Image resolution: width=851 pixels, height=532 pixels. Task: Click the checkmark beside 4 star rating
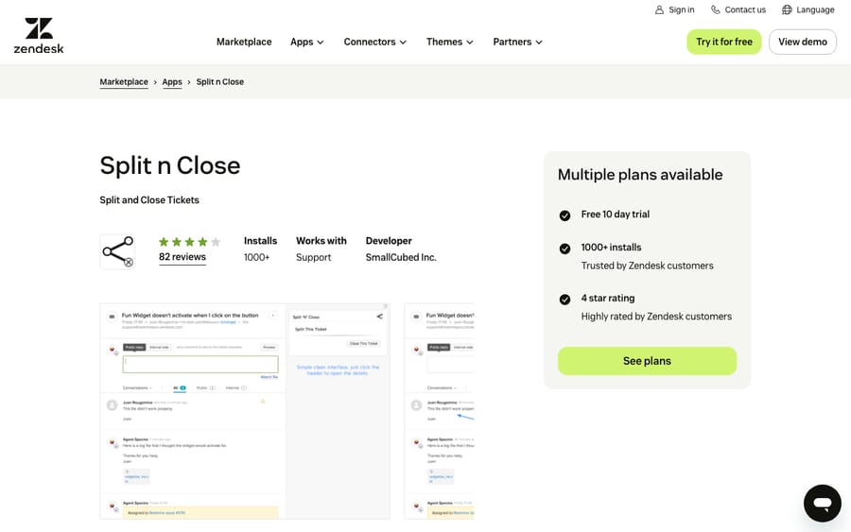tap(564, 300)
